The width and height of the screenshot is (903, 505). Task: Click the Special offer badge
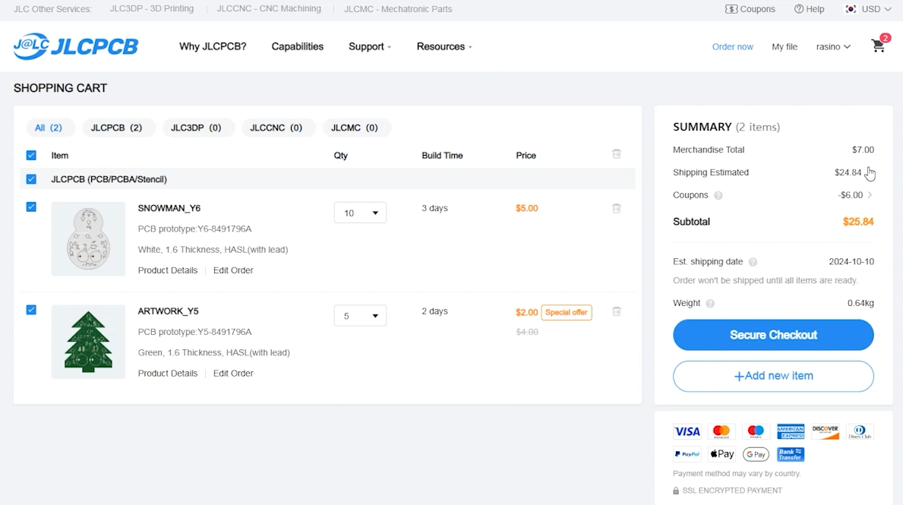(x=567, y=312)
